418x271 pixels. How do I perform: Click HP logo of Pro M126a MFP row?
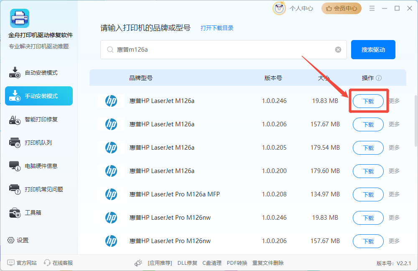pyautogui.click(x=111, y=194)
